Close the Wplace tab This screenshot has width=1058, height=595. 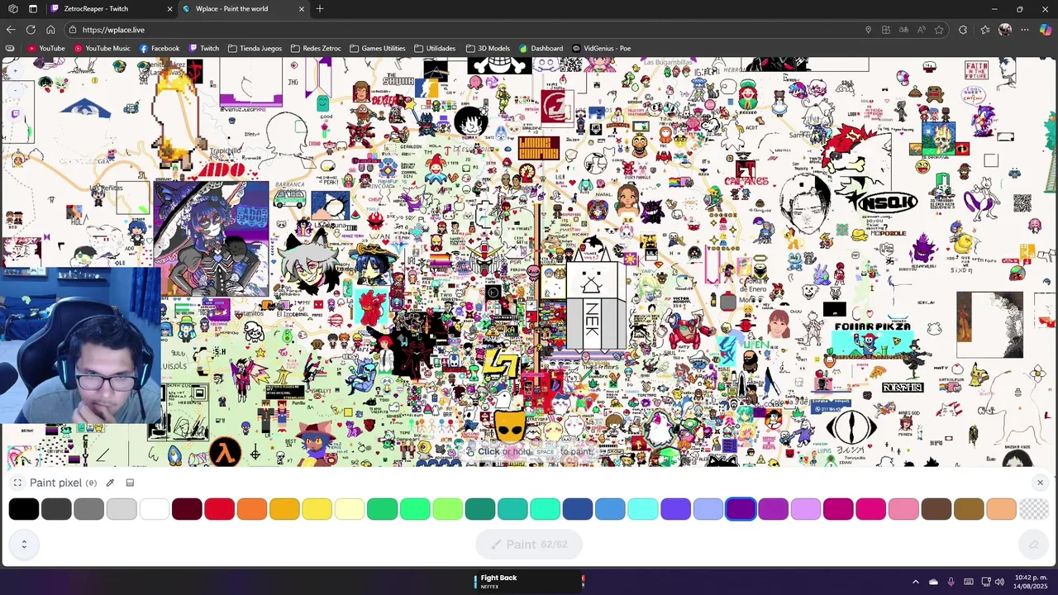pos(302,9)
